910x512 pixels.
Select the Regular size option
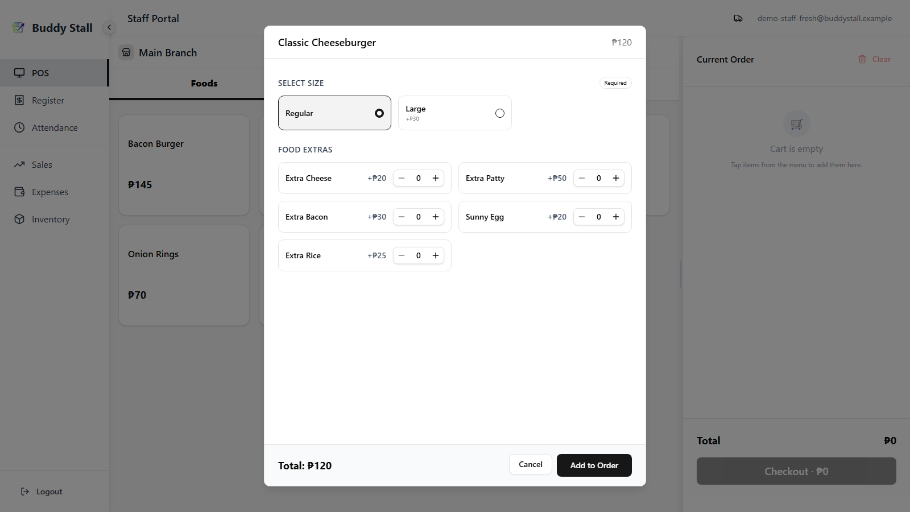(x=334, y=113)
